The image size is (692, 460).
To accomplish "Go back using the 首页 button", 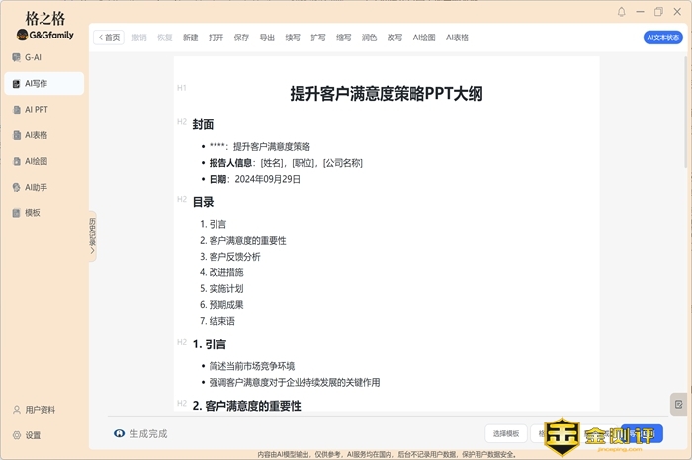I will click(109, 38).
